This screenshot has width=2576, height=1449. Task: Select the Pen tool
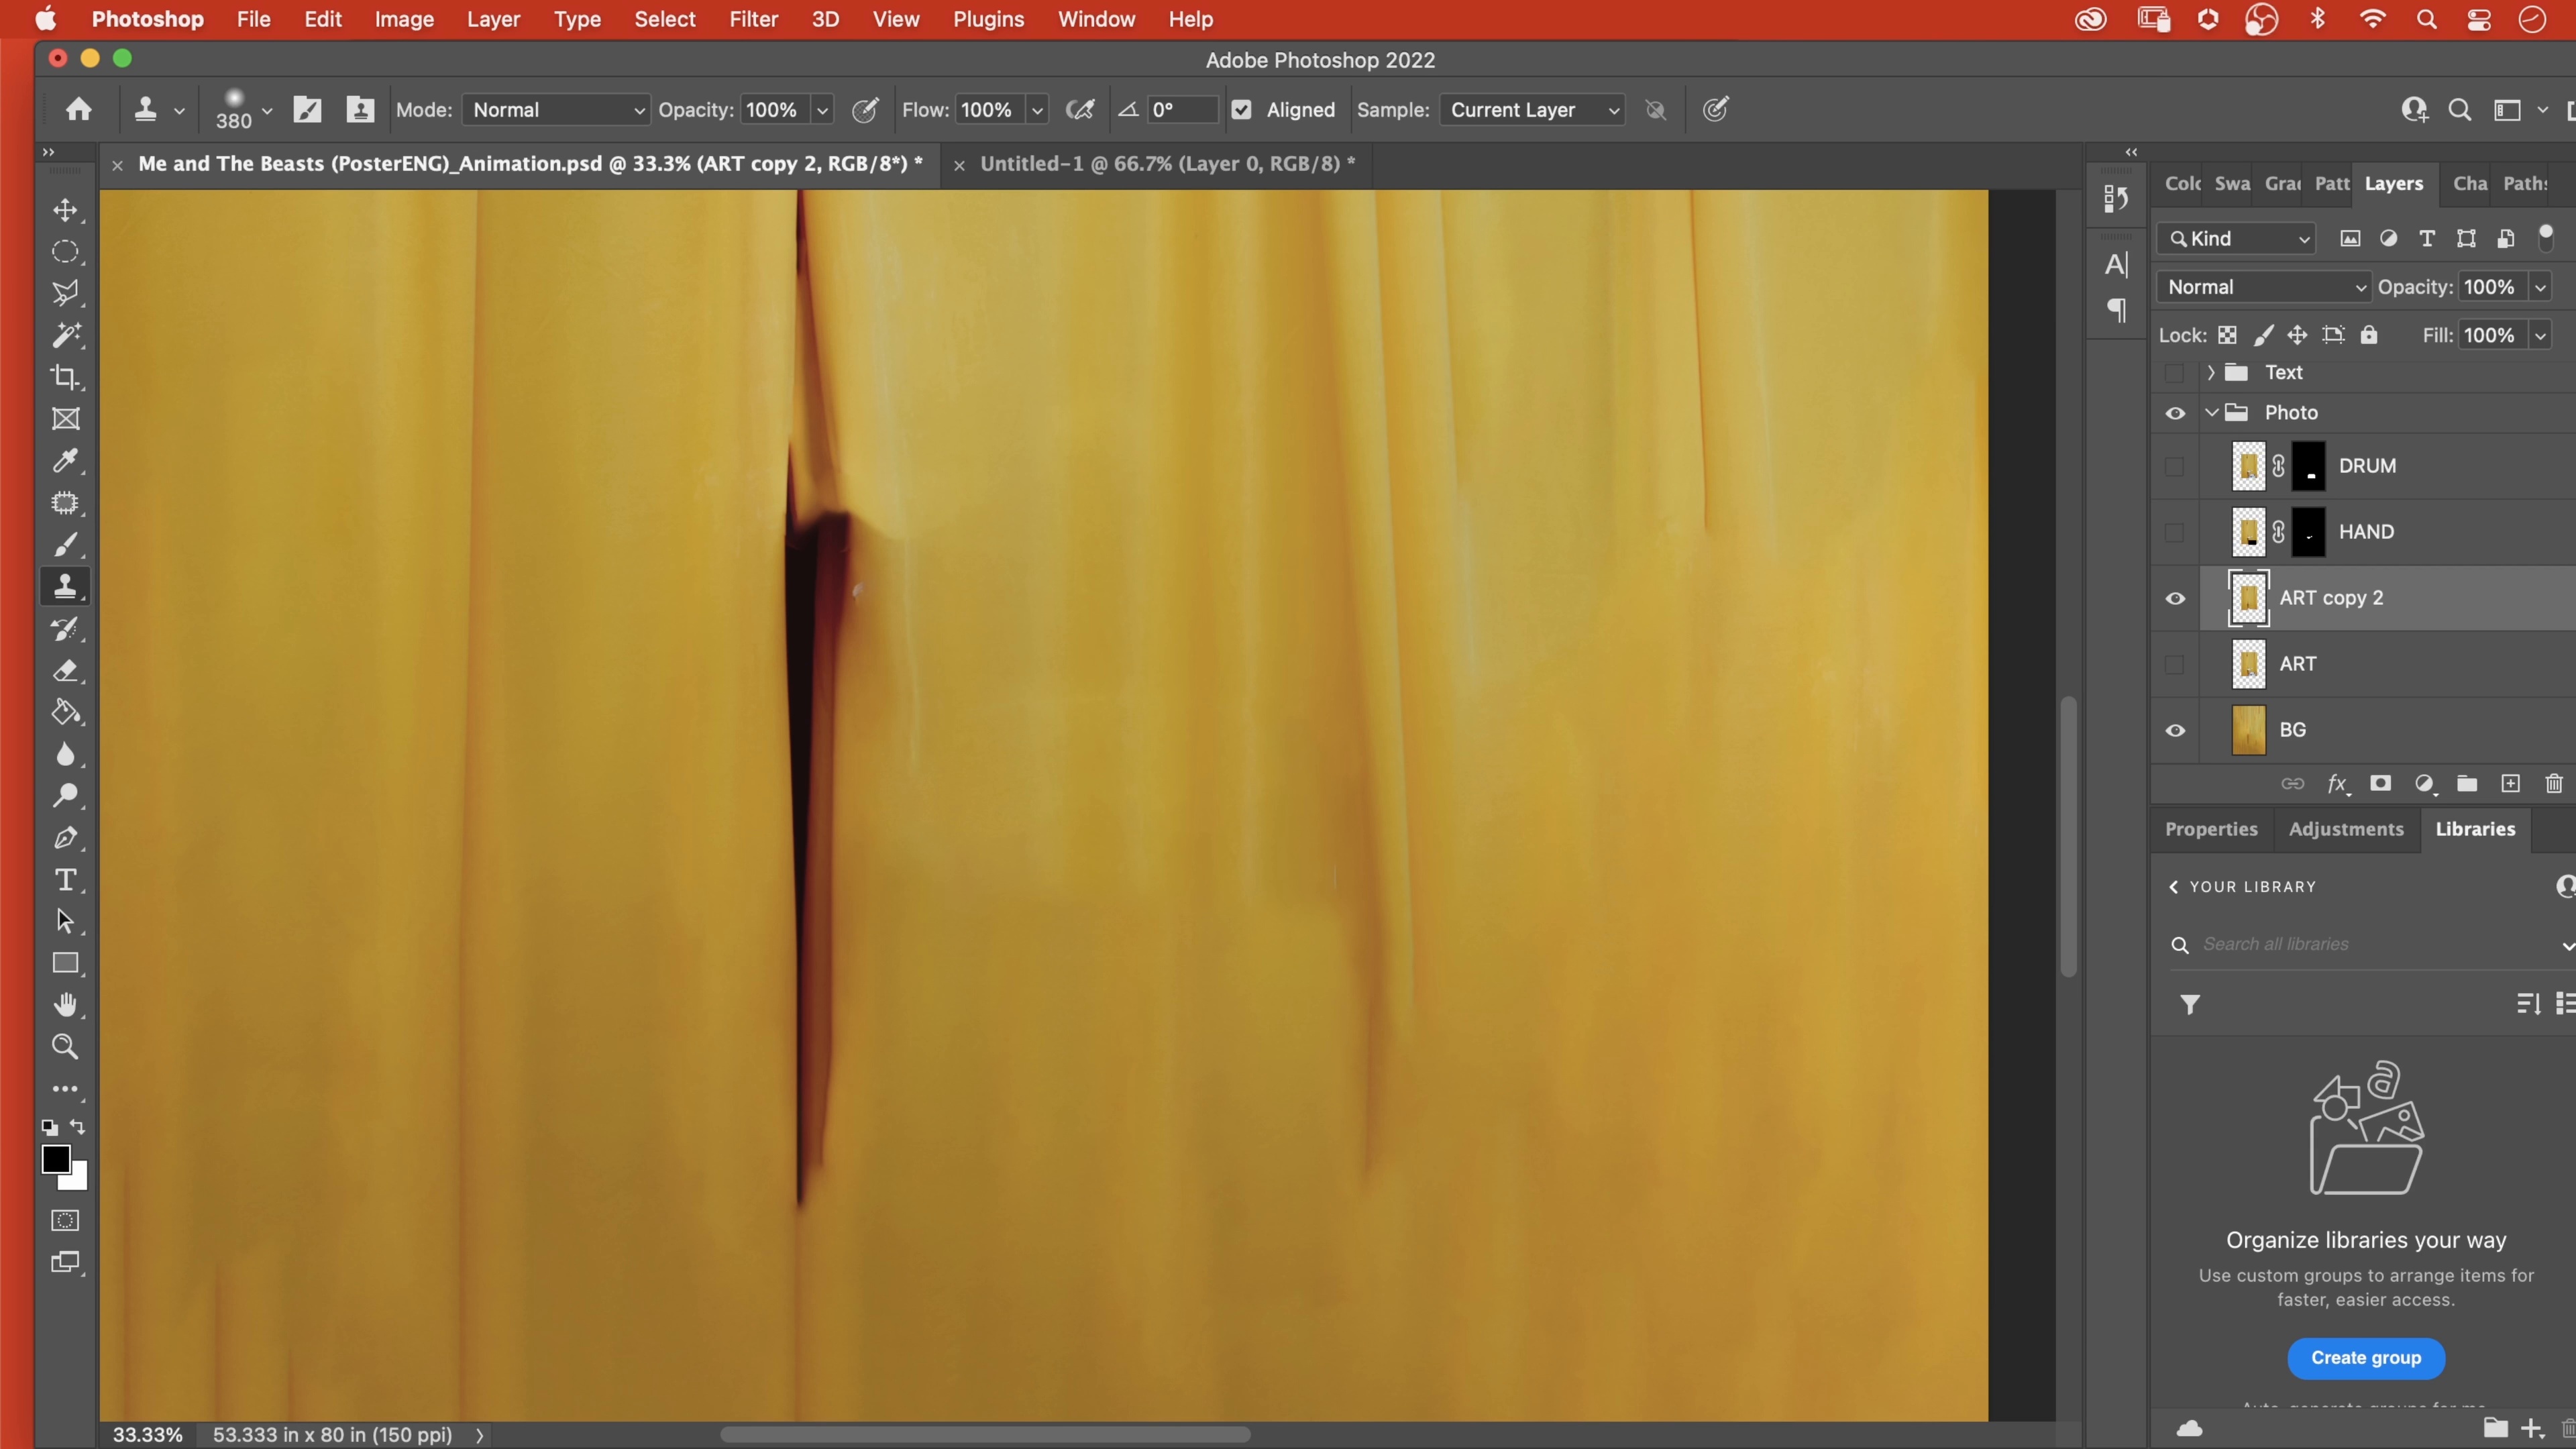(65, 838)
